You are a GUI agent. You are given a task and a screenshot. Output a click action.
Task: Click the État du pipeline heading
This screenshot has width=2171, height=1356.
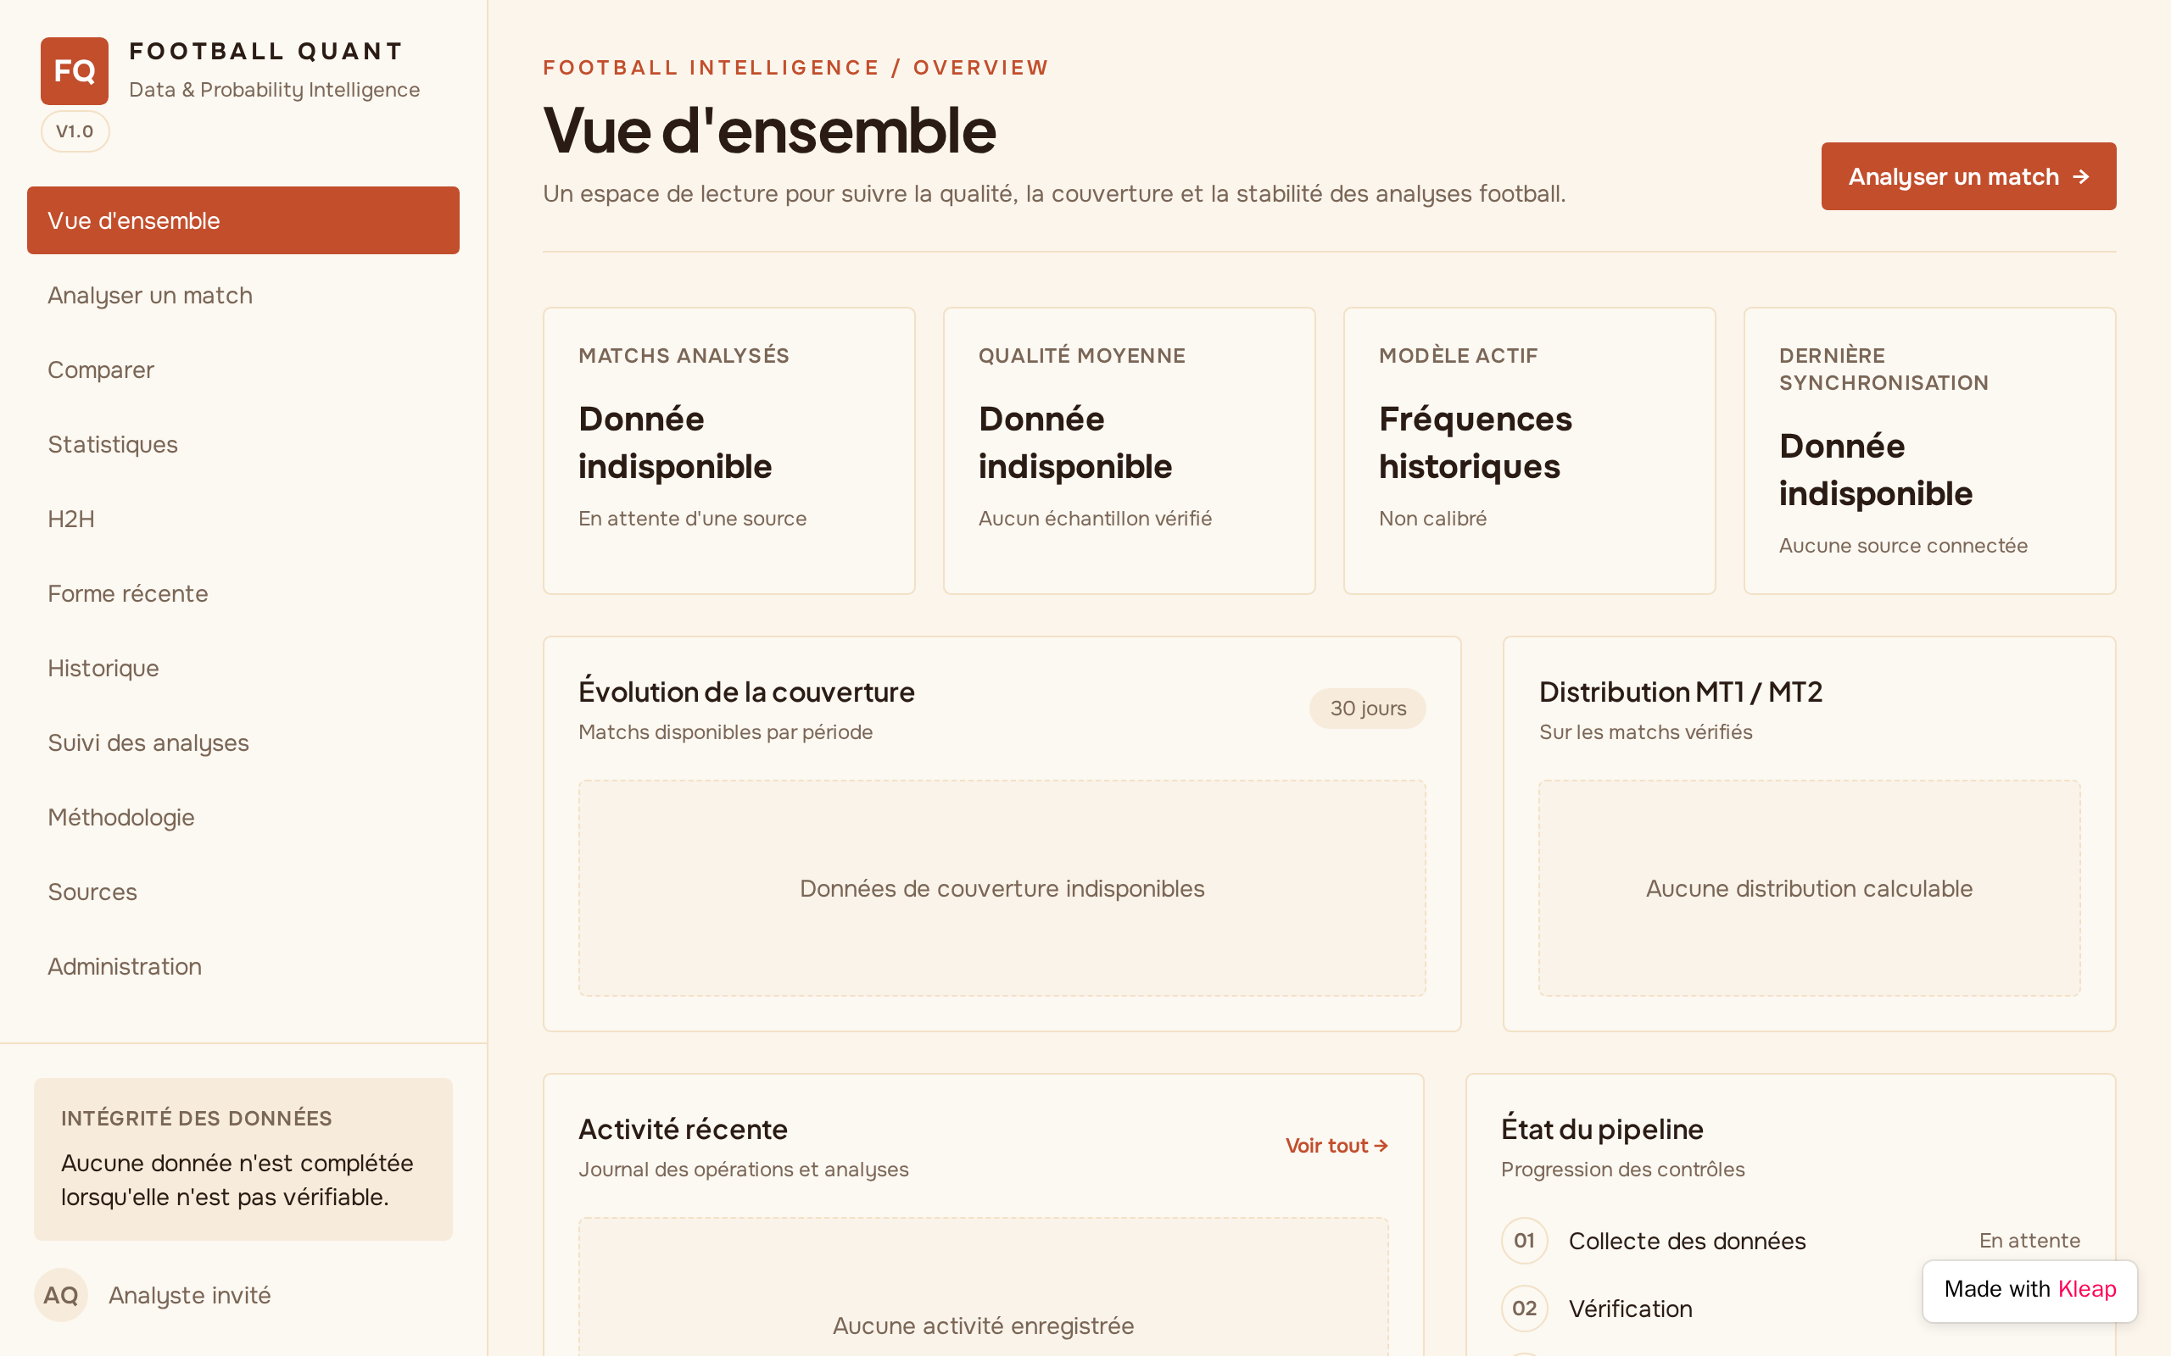[1602, 1129]
